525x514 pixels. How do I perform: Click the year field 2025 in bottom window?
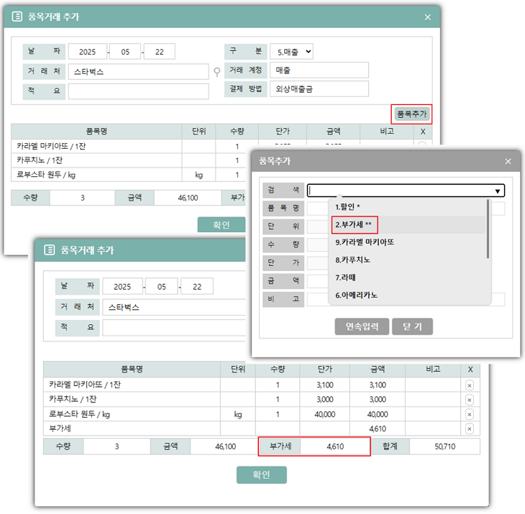(122, 287)
